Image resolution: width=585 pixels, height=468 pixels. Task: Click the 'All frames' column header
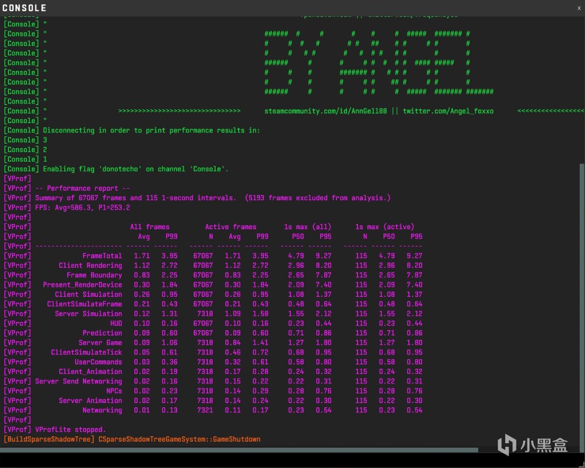point(150,227)
